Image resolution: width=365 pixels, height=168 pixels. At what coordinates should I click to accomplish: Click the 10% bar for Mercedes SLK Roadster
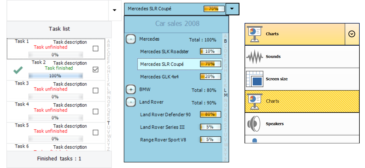[x=211, y=51]
